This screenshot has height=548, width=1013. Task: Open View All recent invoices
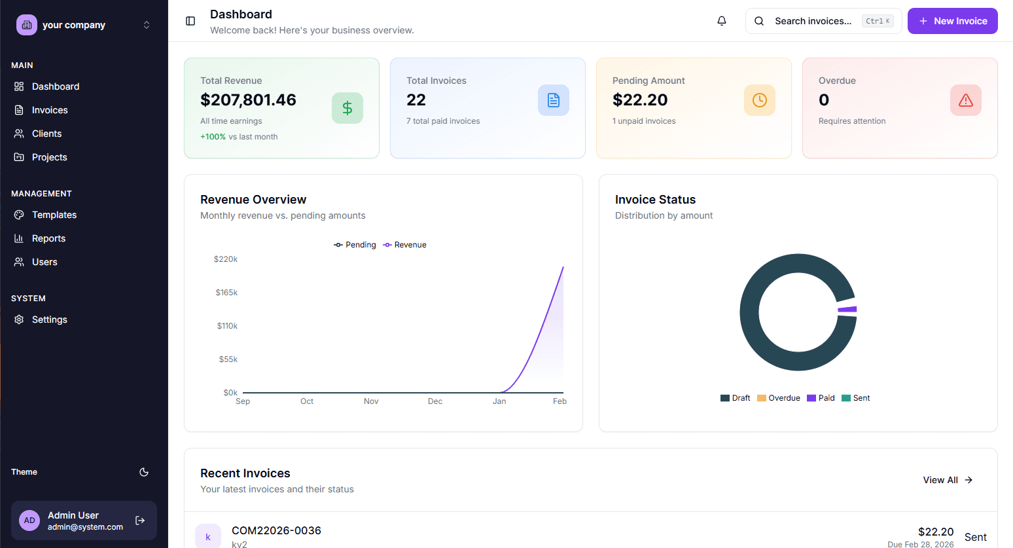(946, 479)
